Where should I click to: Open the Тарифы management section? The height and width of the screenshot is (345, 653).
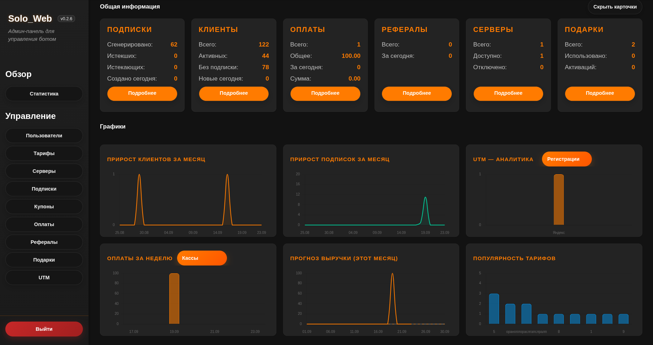(44, 153)
